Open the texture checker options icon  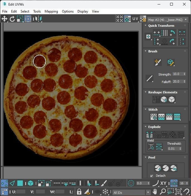pyautogui.click(x=143, y=19)
